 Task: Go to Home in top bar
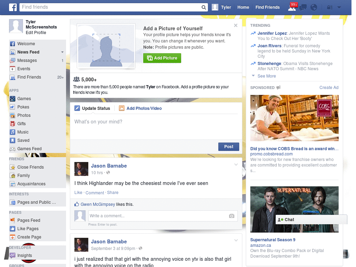243,7
